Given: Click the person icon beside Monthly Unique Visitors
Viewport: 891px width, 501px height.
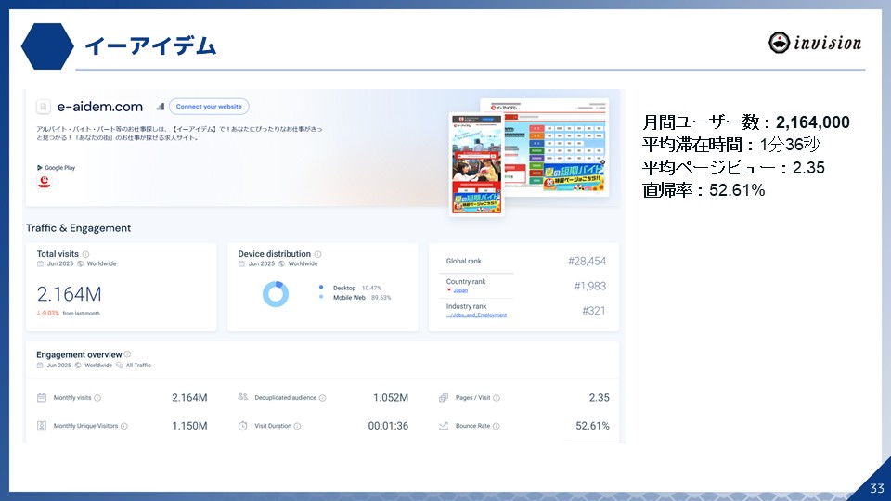Looking at the screenshot, I should click(42, 426).
